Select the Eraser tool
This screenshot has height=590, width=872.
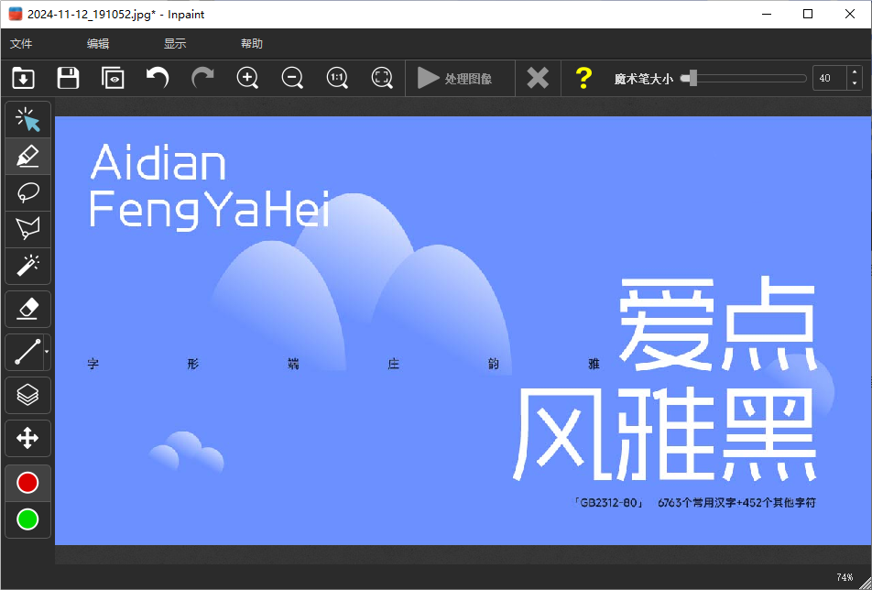[27, 309]
